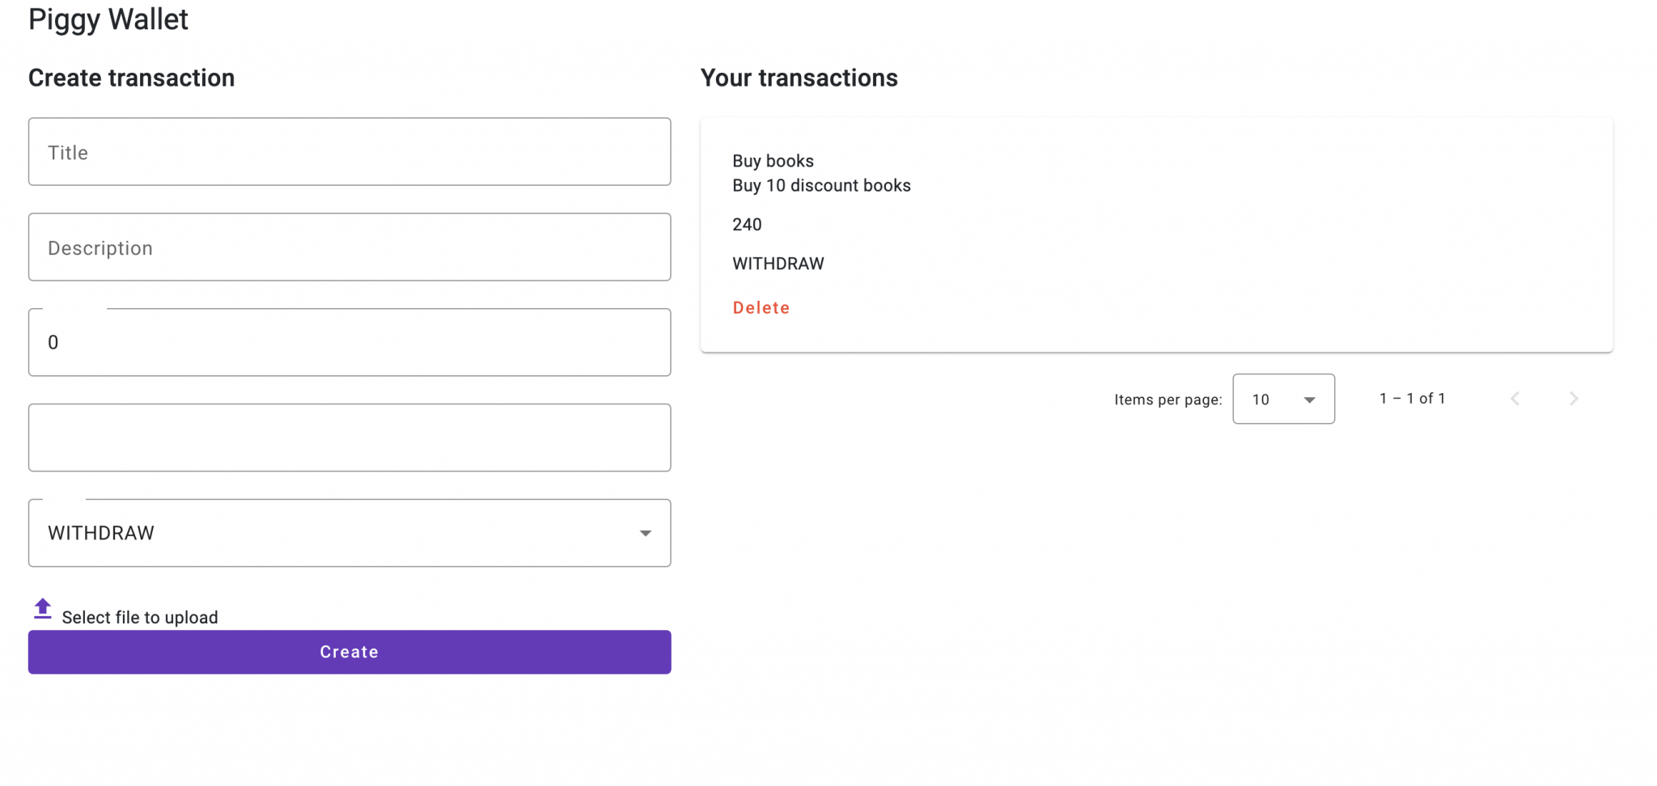The width and height of the screenshot is (1657, 786).
Task: Select the Buy 10 discount books description
Action: 821,186
